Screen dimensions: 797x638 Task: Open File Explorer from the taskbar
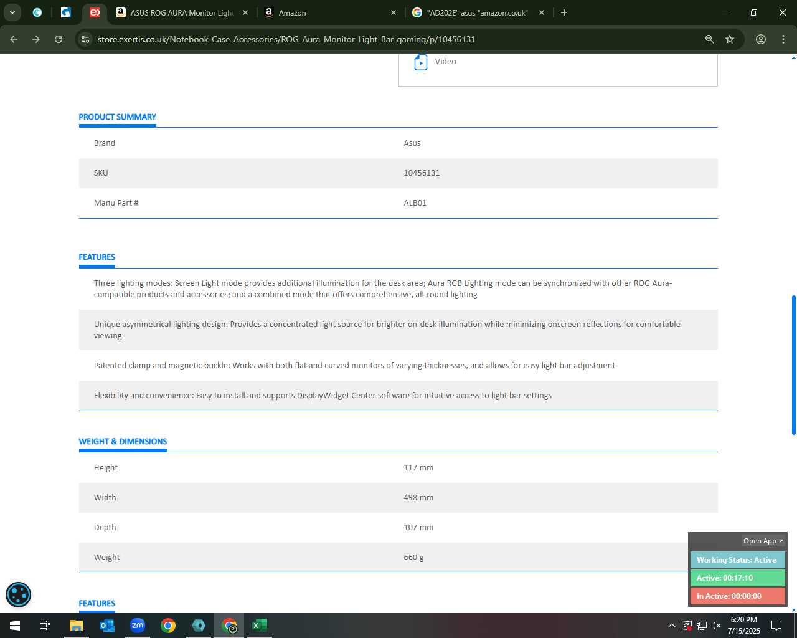(x=76, y=626)
